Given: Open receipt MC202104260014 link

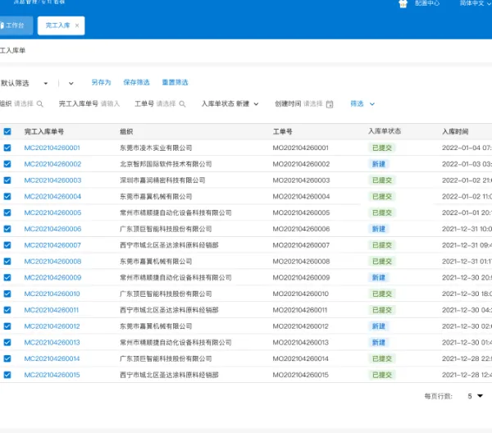Looking at the screenshot, I should click(x=52, y=358).
